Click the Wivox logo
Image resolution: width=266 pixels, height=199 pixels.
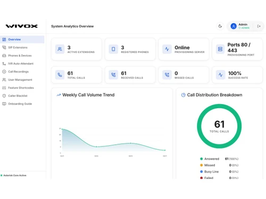click(x=22, y=26)
